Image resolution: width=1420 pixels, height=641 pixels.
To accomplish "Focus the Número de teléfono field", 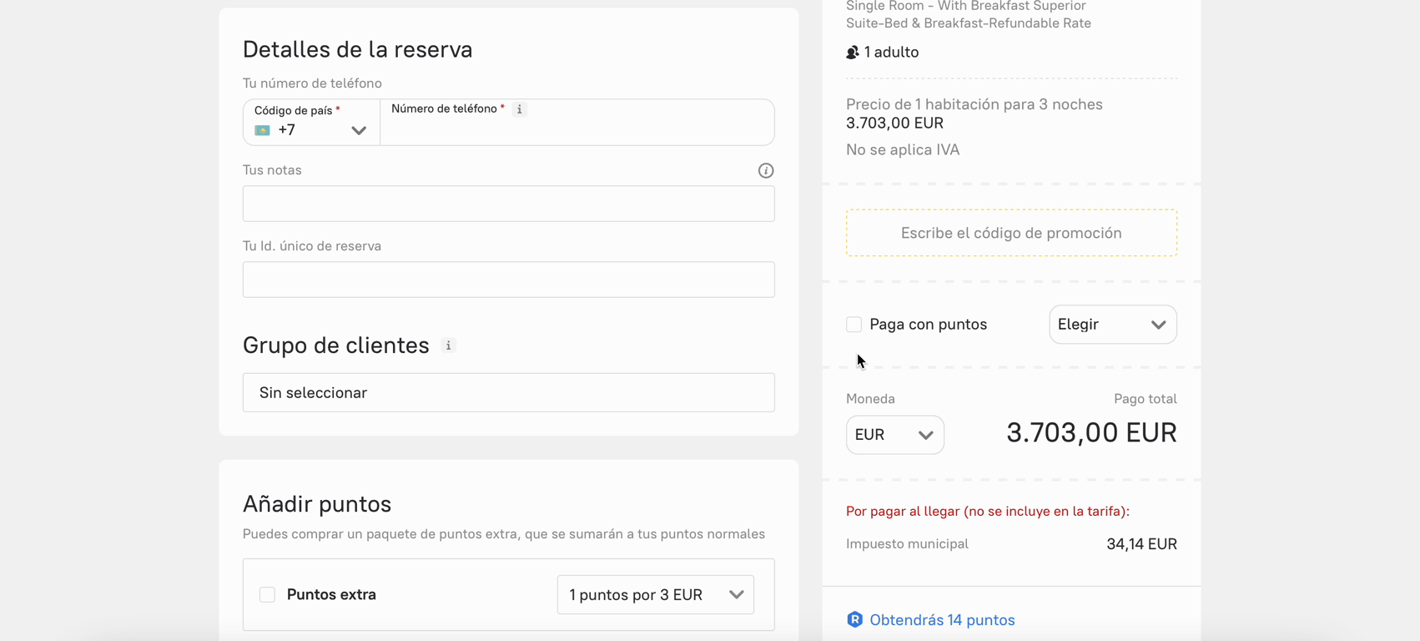I will click(576, 130).
